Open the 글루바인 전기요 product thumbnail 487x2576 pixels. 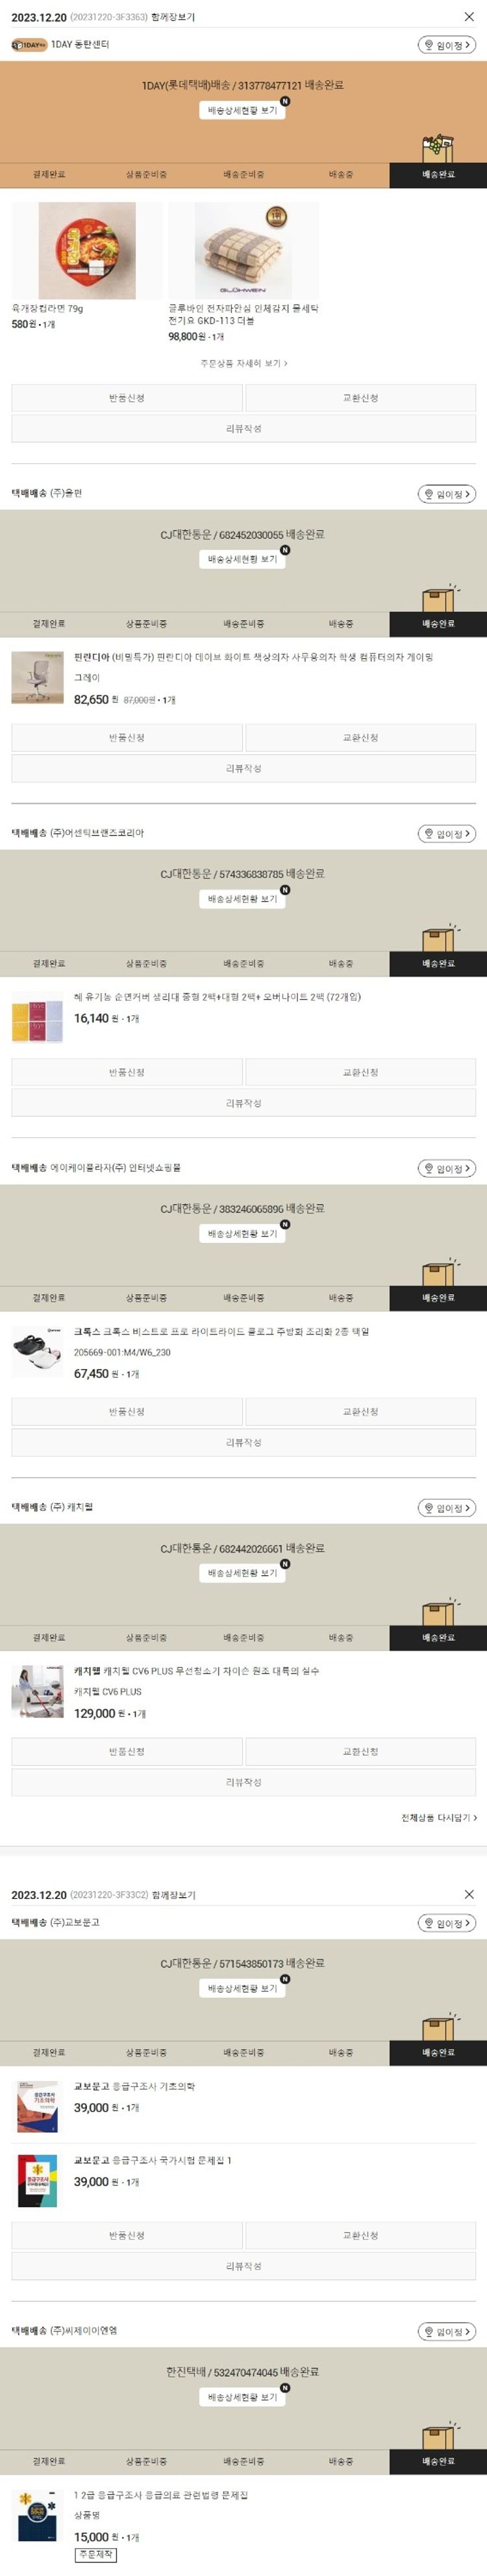click(243, 250)
